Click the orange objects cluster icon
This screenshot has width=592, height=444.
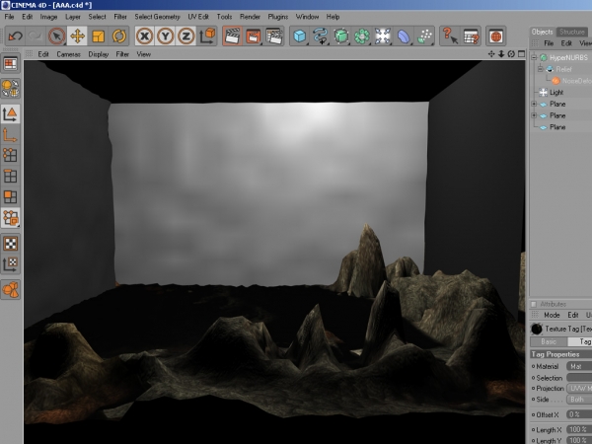point(10,289)
